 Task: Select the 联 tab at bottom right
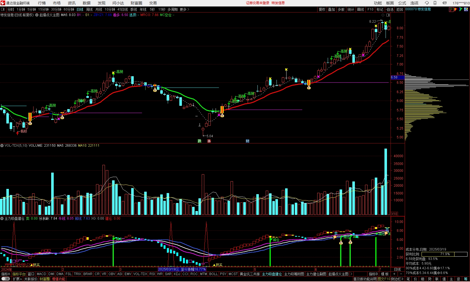[437, 279]
